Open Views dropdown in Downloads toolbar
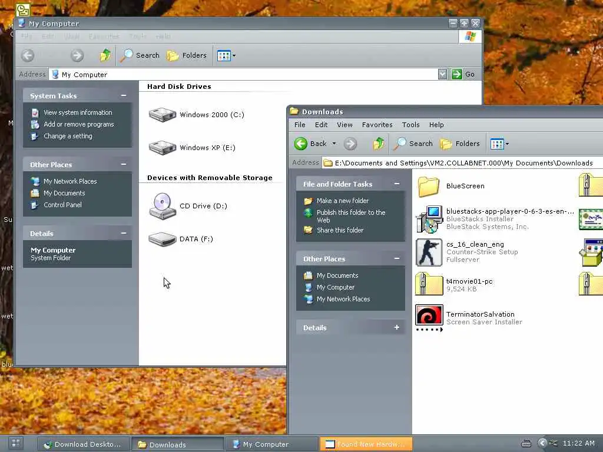This screenshot has width=603, height=452. pos(499,144)
